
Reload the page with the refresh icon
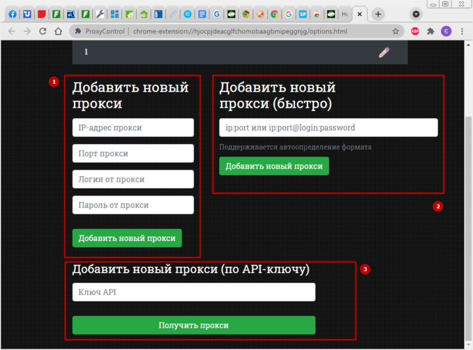coord(42,31)
